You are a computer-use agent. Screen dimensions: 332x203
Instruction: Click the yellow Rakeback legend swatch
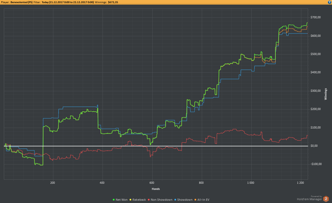pyautogui.click(x=131, y=200)
